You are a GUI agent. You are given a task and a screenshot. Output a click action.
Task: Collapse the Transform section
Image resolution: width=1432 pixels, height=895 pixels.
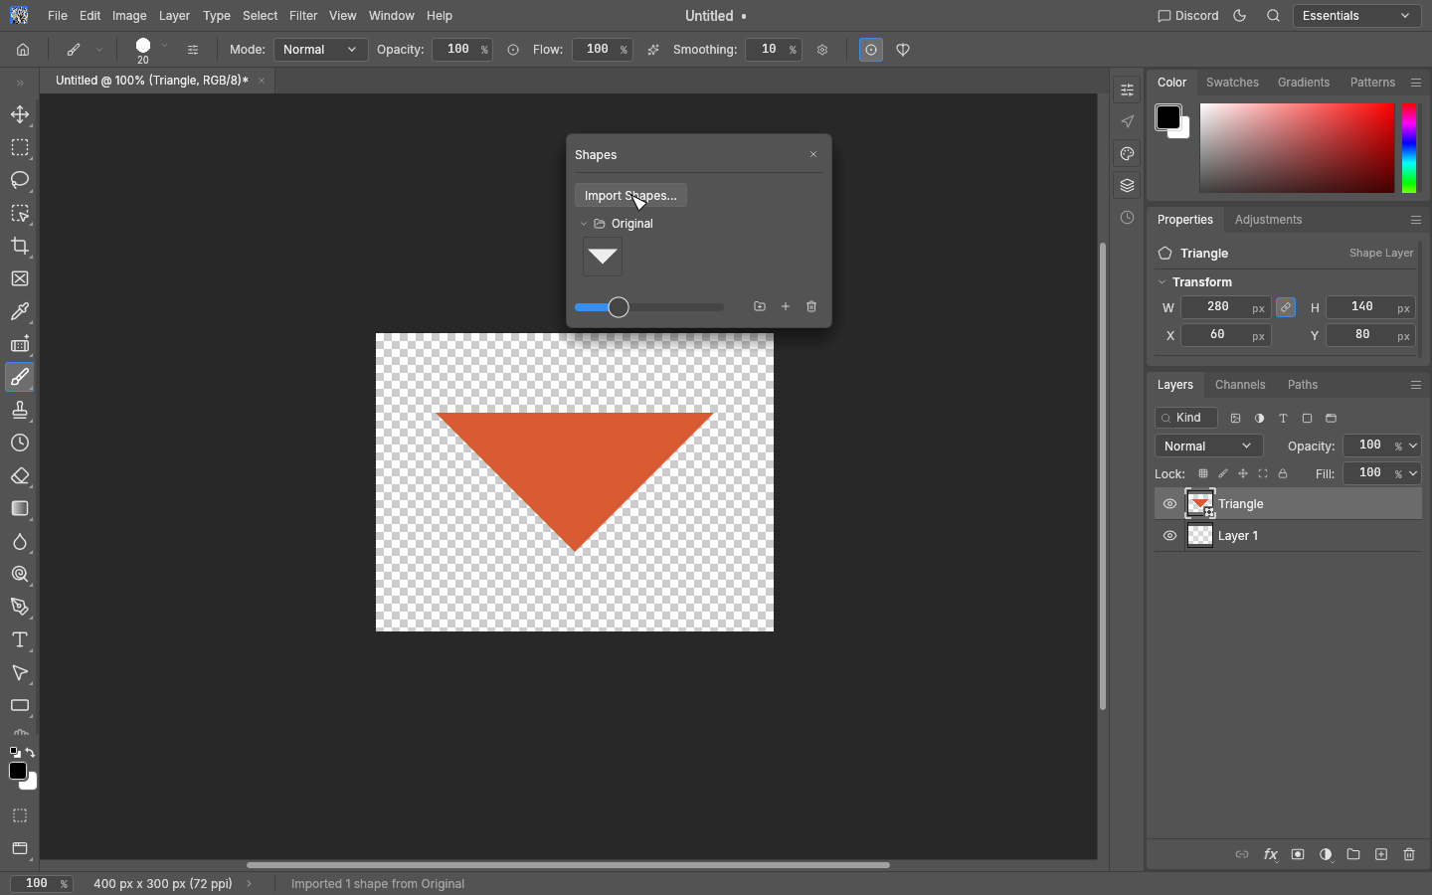(1162, 282)
